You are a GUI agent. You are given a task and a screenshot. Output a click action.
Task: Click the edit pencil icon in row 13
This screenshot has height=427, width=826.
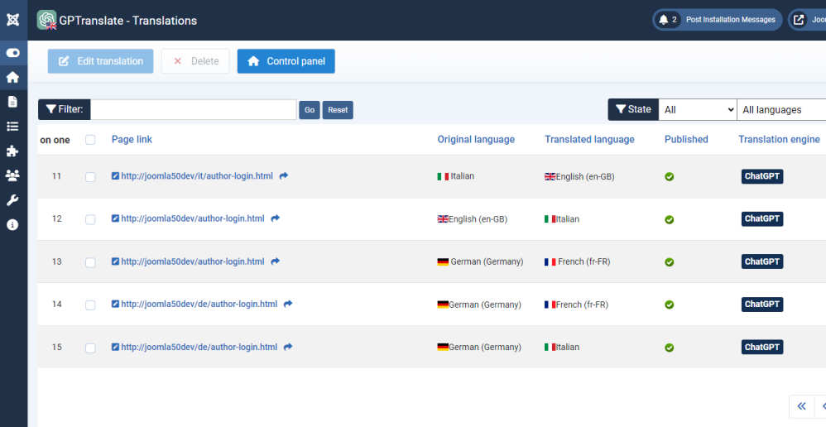[115, 261]
